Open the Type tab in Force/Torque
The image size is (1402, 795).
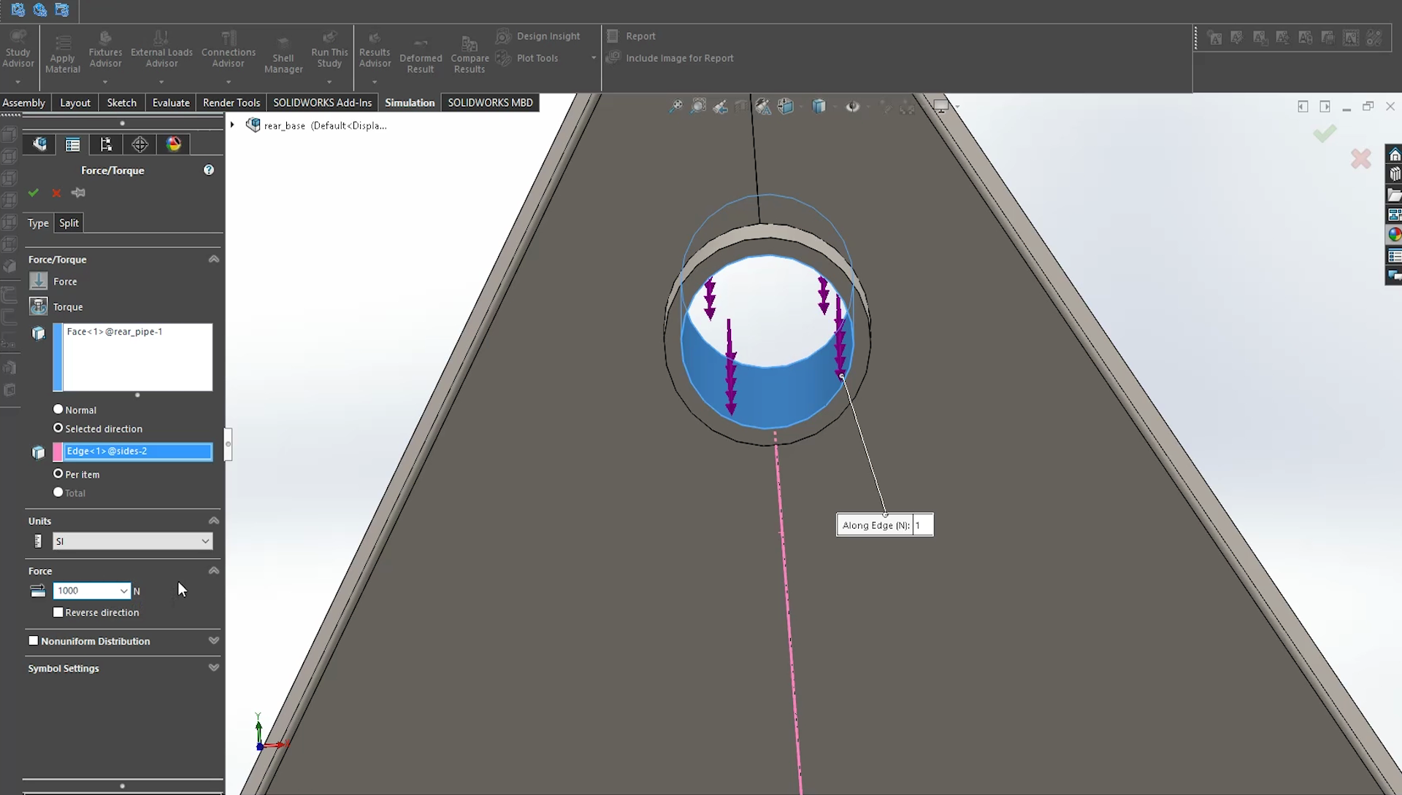[x=38, y=223]
